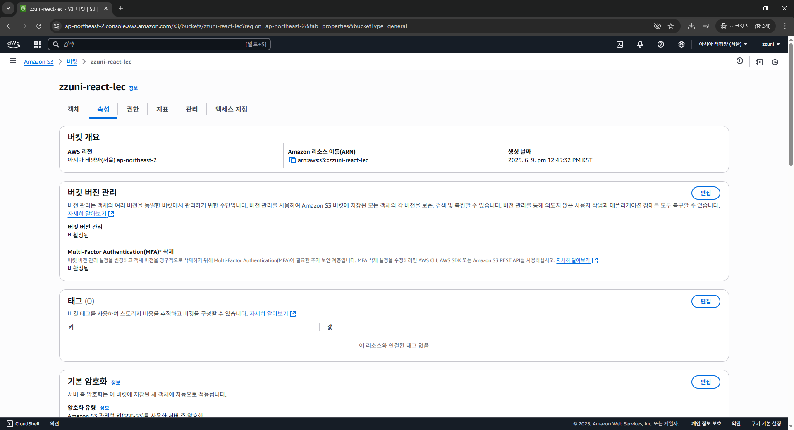Click the 키 column header in tags table
The height and width of the screenshot is (430, 794).
71,327
